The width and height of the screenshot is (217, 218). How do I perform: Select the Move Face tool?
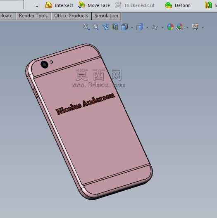pos(94,5)
